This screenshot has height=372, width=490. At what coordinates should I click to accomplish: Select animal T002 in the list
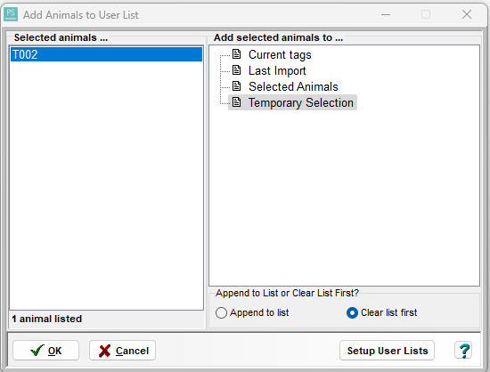(106, 54)
